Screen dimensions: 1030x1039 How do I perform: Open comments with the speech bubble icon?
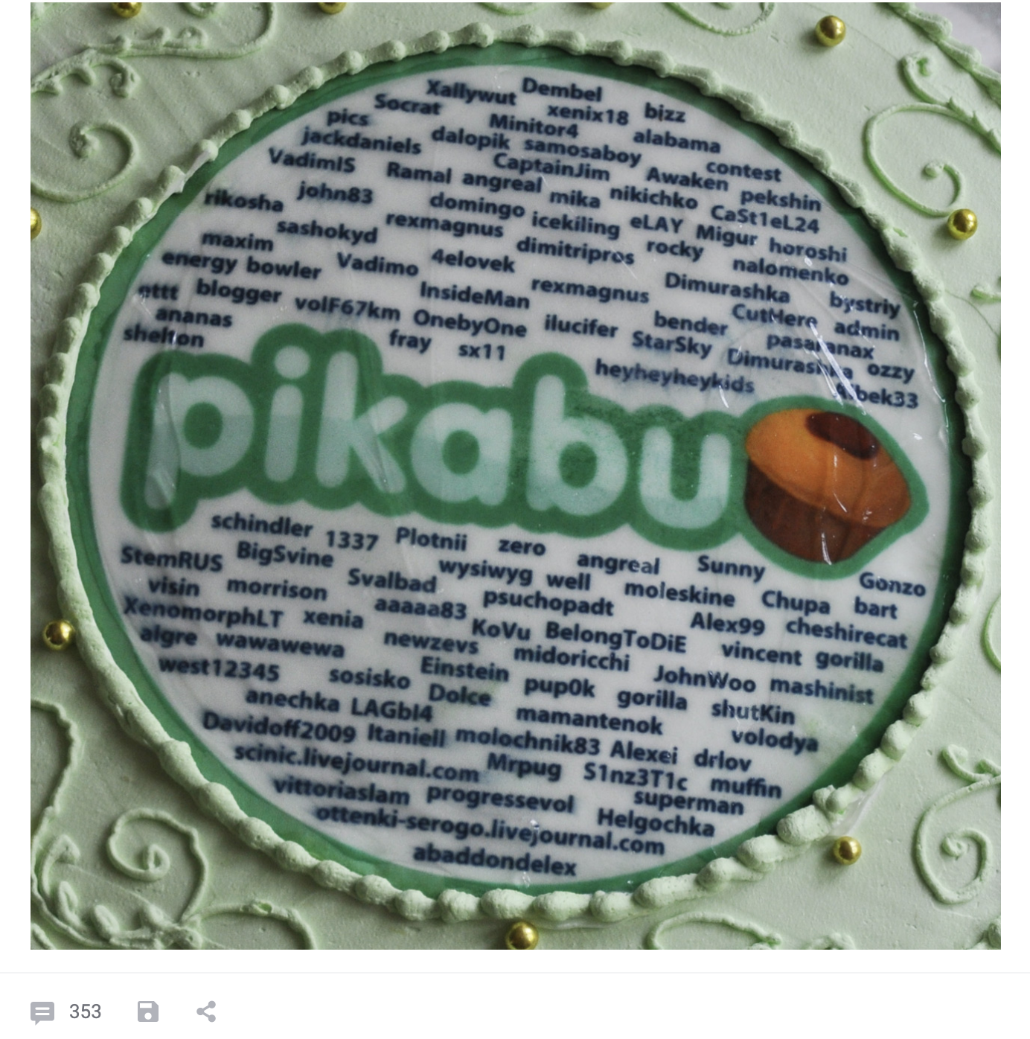click(42, 1012)
